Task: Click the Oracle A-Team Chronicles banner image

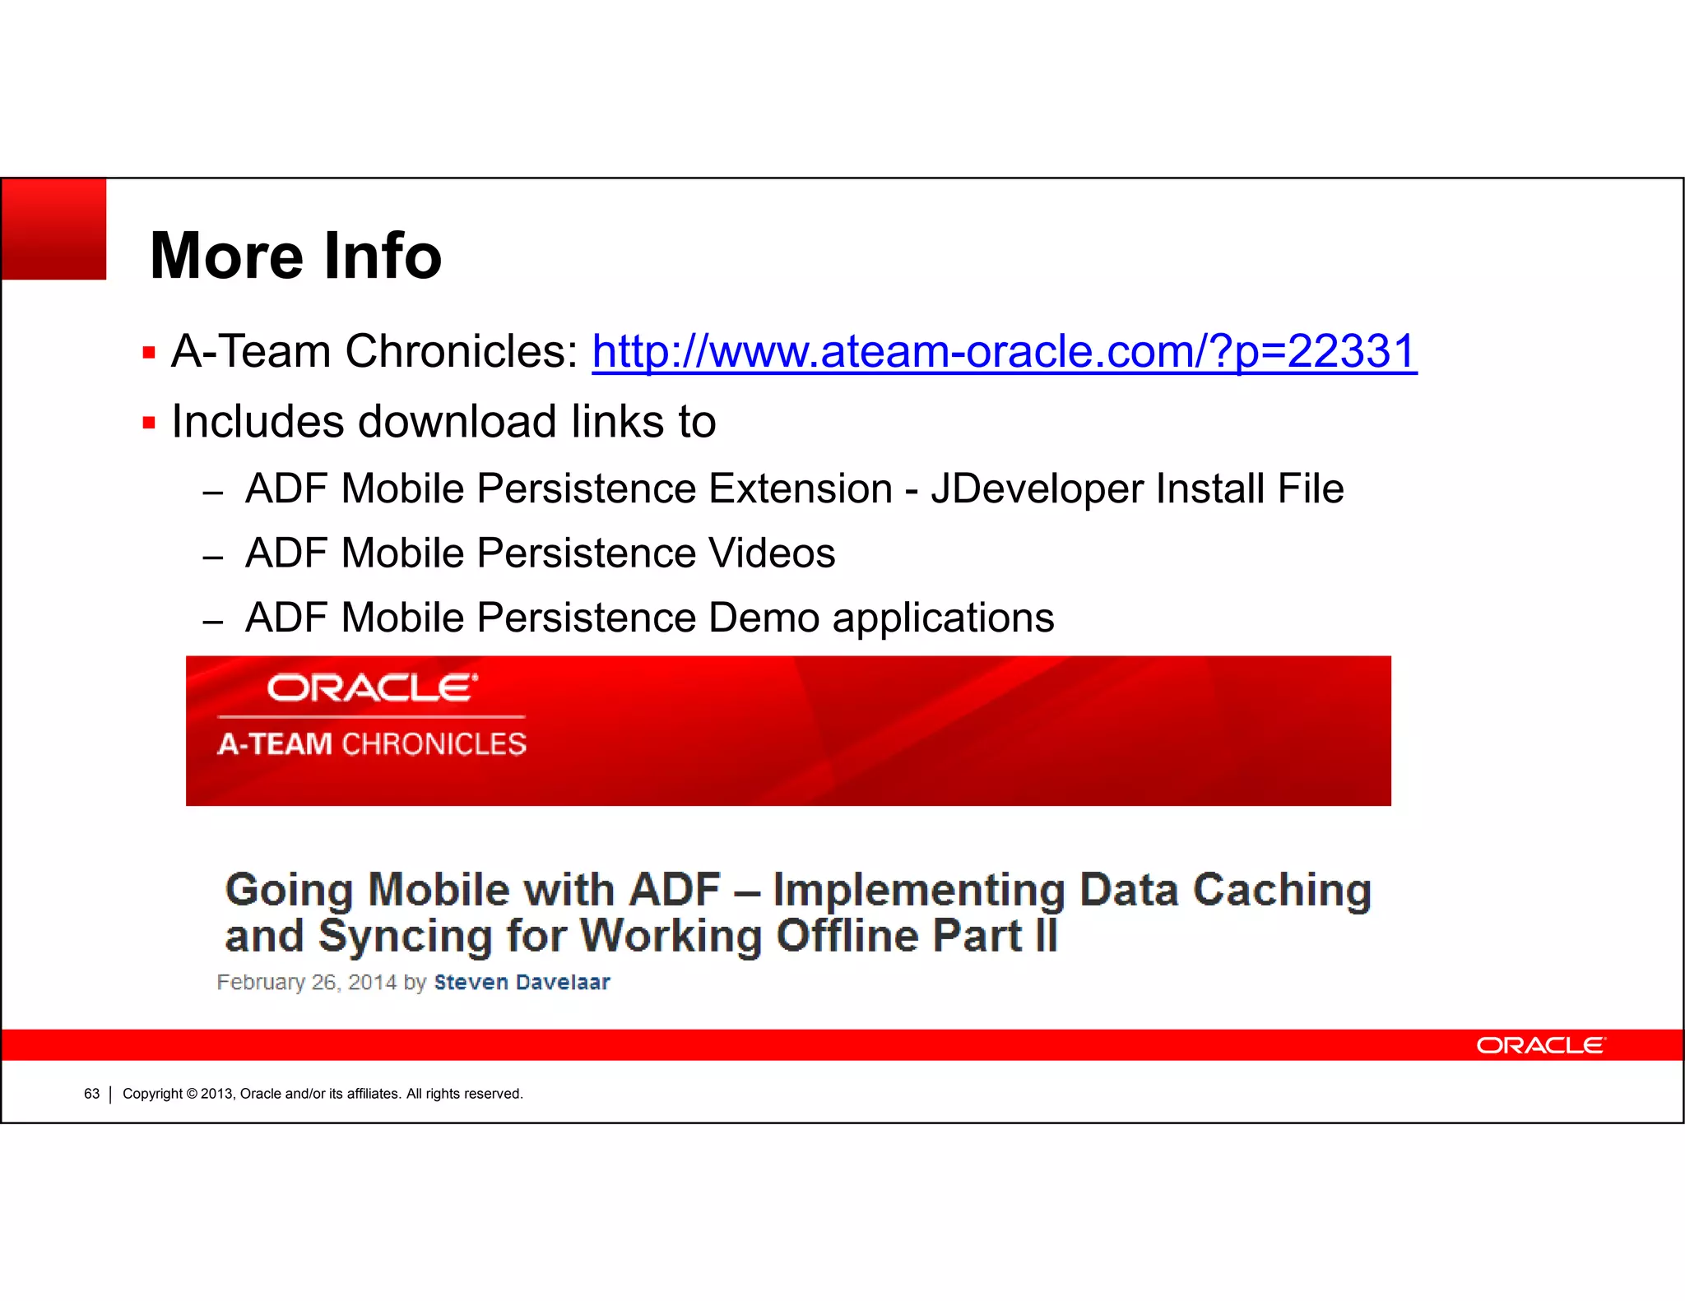Action: 788,730
